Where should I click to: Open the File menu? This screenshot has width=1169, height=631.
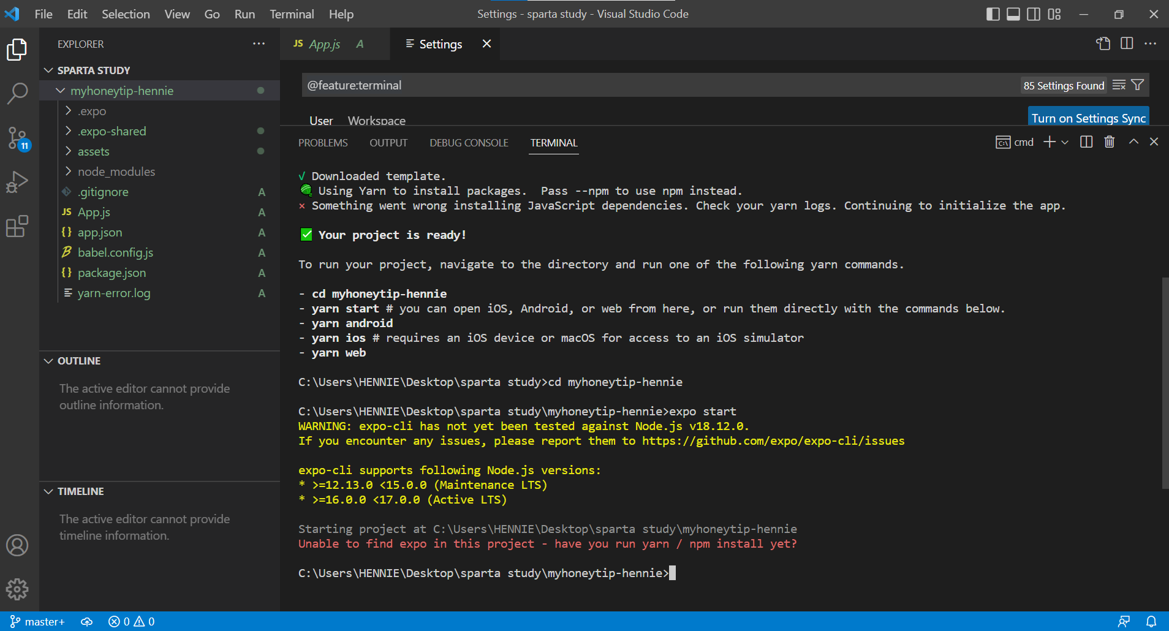tap(44, 14)
